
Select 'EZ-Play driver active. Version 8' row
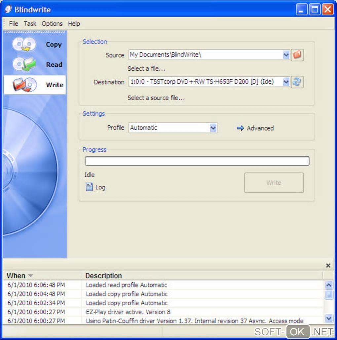coord(164,312)
